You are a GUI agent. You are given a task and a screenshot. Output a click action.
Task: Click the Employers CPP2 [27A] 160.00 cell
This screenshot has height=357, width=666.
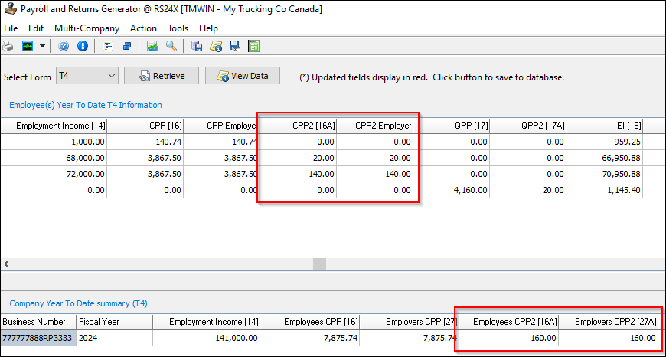tap(609, 338)
